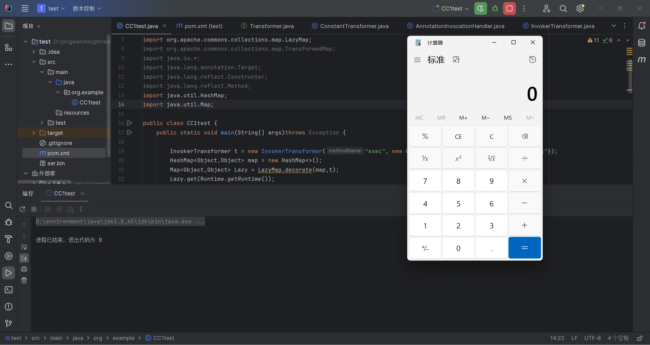The width and height of the screenshot is (650, 345).
Task: Switch to ConstantTransformer.java tab
Action: tap(350, 26)
